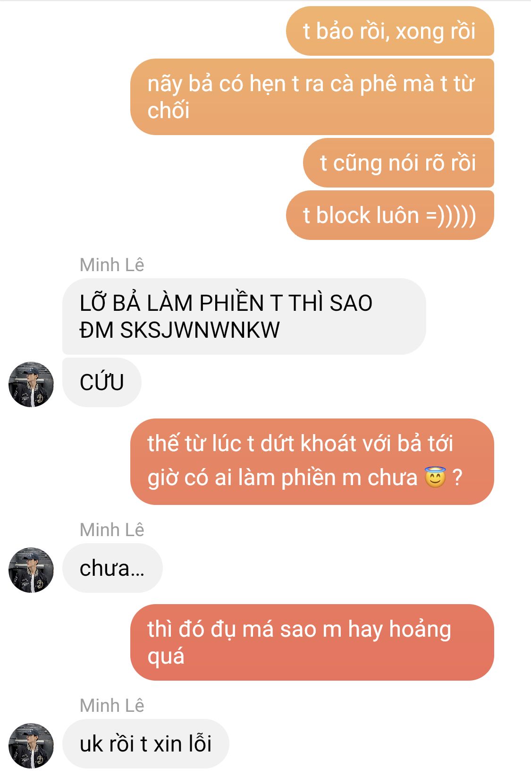Select the message 't bảo rồi, xong rồi'
The image size is (531, 777).
click(390, 31)
